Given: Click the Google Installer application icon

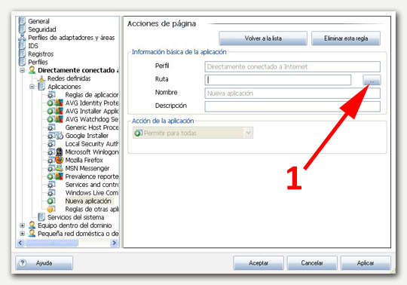Looking at the screenshot, I should tap(60, 136).
